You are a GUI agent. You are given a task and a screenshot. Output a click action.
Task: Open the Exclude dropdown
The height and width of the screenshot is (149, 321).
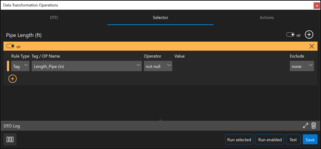301,66
